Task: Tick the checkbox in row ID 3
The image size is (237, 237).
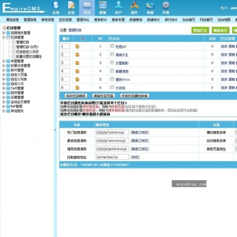Action: tap(112, 63)
